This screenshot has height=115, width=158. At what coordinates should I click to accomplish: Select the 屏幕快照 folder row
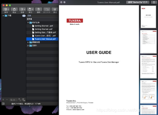(42, 42)
